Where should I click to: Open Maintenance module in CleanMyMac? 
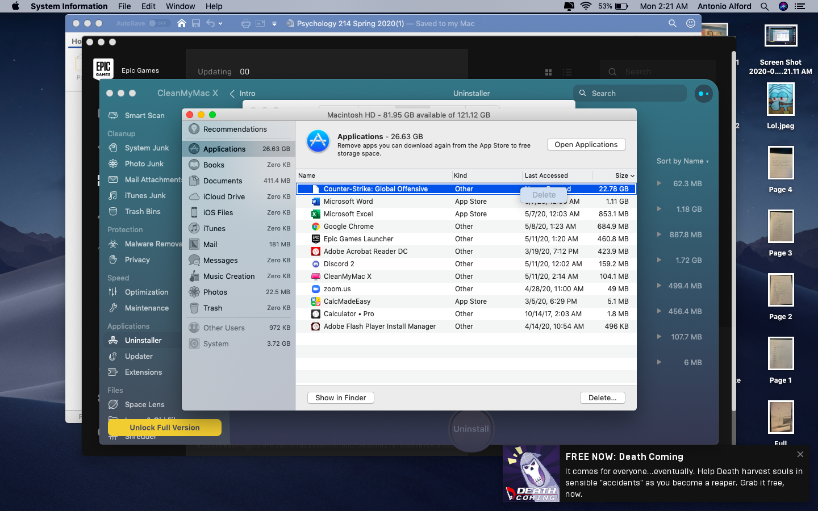(x=139, y=308)
